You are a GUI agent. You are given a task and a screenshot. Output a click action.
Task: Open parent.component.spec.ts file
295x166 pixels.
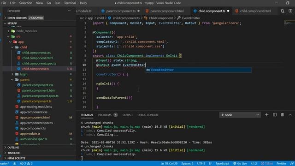40,96
